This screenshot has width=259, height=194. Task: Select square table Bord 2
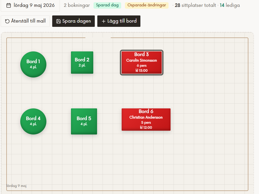pyautogui.click(x=82, y=63)
